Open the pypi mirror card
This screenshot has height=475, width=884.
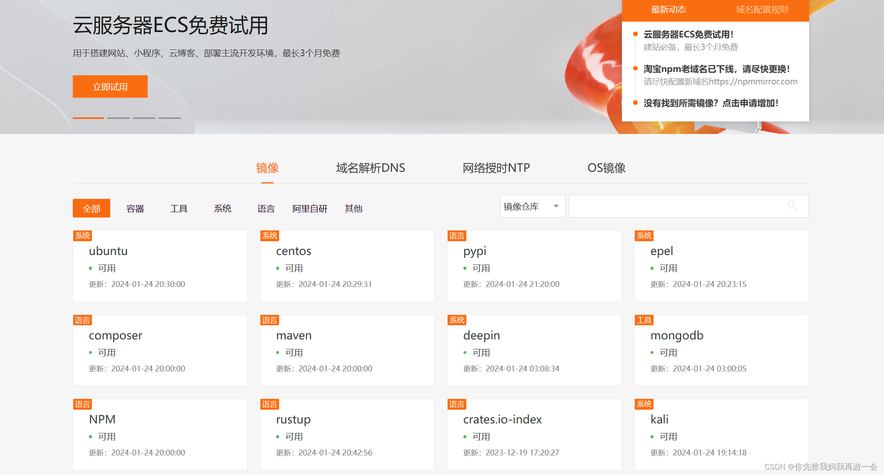point(535,266)
